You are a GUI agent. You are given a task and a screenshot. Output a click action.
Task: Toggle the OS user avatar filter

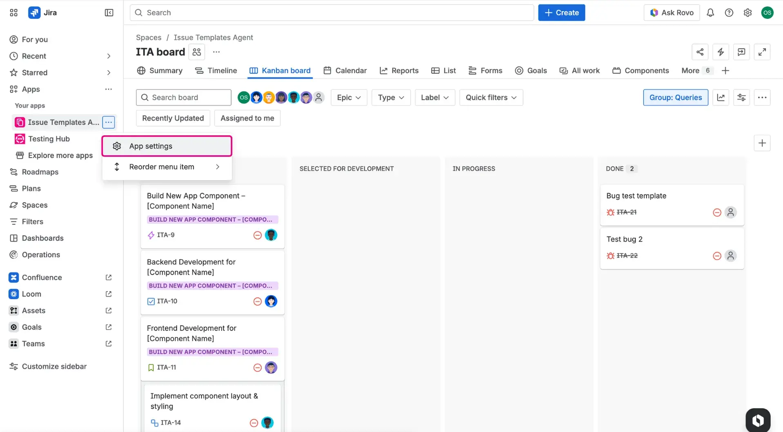(243, 97)
